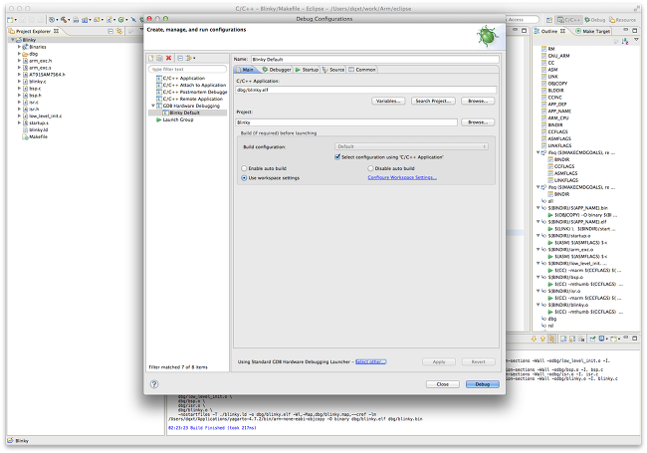This screenshot has height=453, width=647.
Task: Maximize the Console view panel
Action: 635,338
